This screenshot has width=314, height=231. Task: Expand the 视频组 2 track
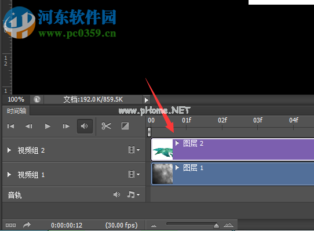[x=9, y=150]
